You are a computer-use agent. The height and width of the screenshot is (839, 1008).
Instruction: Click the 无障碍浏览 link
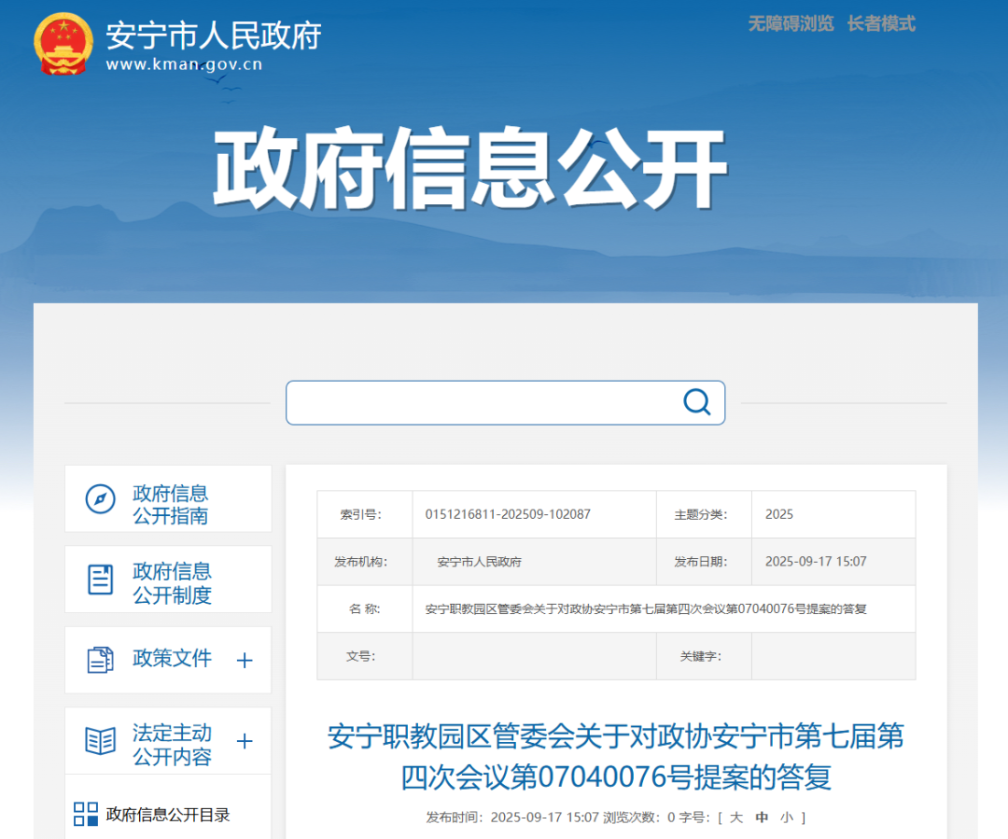(791, 23)
